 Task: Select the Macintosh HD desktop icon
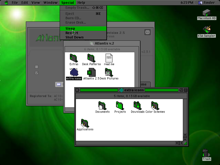[207, 13]
